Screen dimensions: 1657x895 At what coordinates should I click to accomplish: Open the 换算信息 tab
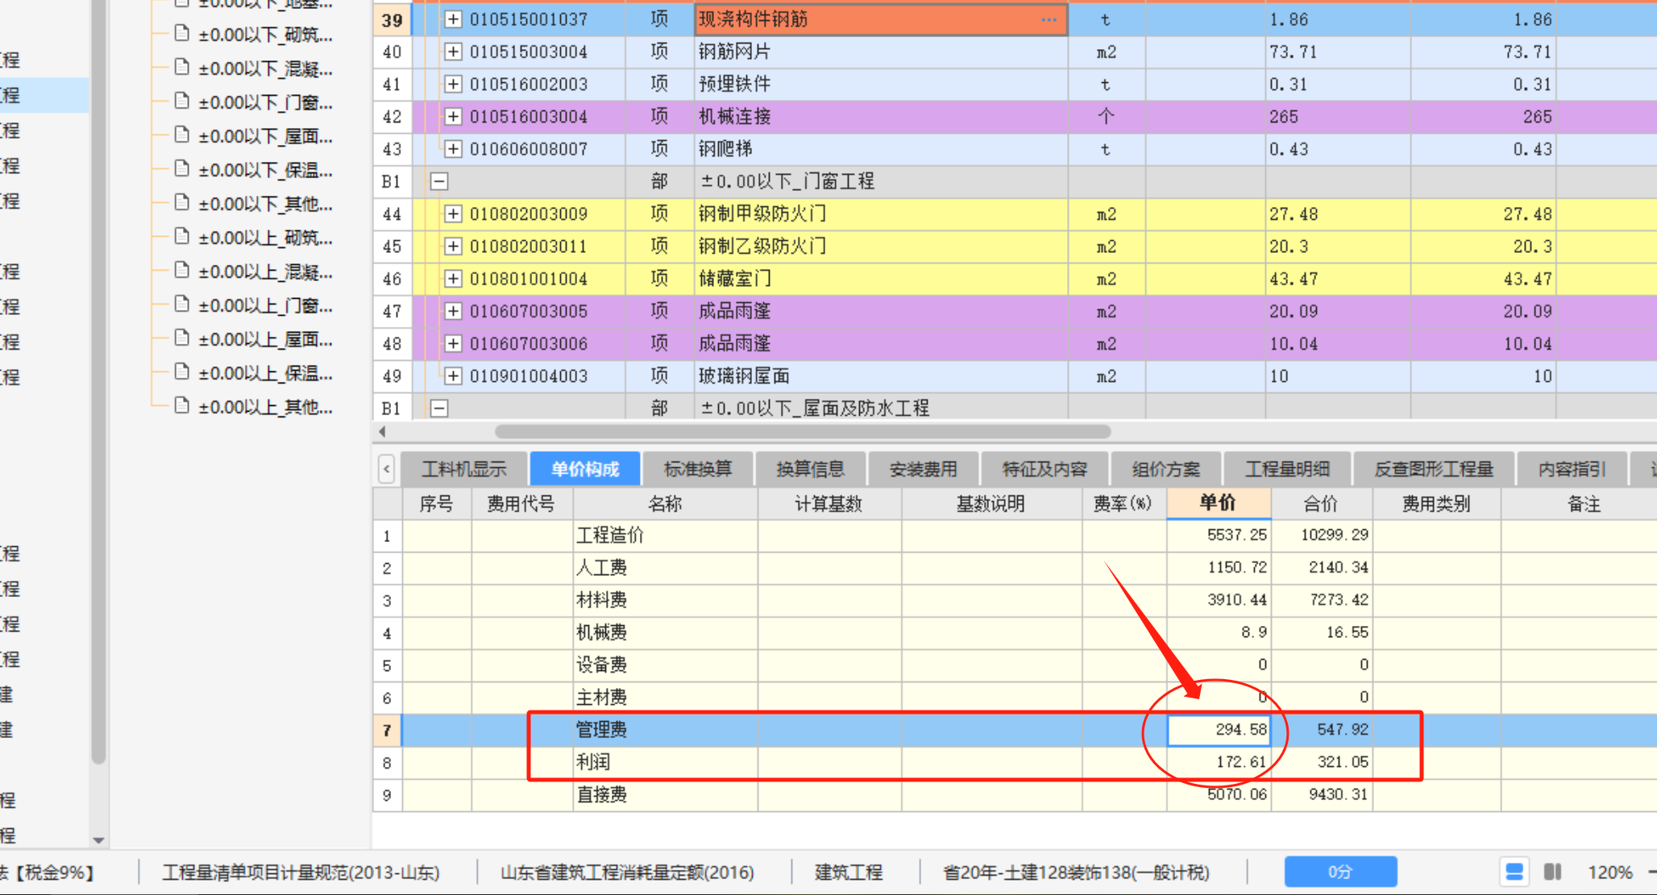coord(811,469)
